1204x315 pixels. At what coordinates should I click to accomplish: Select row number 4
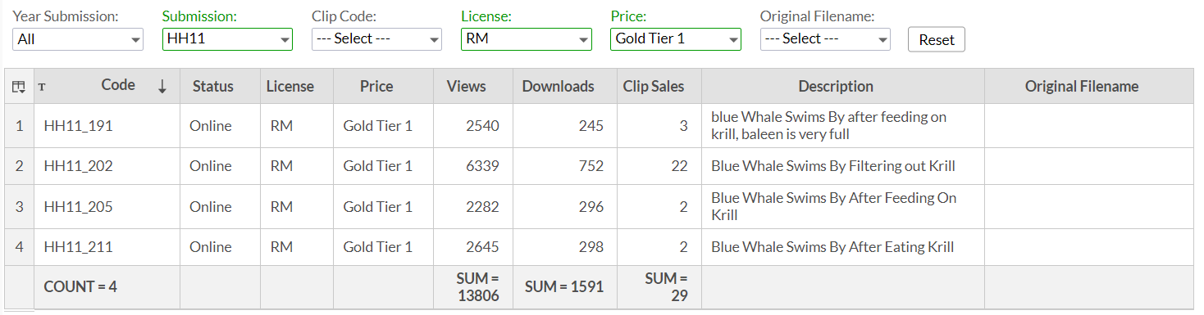pyautogui.click(x=20, y=247)
